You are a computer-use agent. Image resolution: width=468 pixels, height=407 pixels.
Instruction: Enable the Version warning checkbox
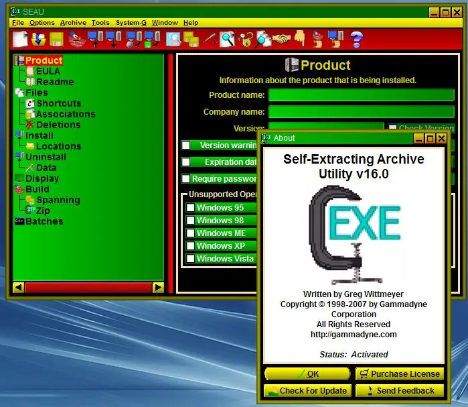(186, 146)
